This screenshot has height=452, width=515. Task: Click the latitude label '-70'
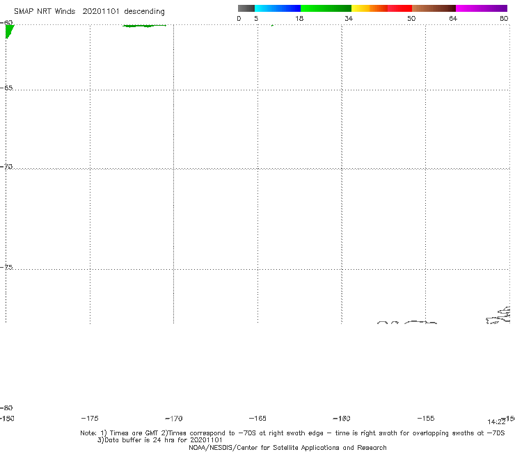(x=6, y=167)
